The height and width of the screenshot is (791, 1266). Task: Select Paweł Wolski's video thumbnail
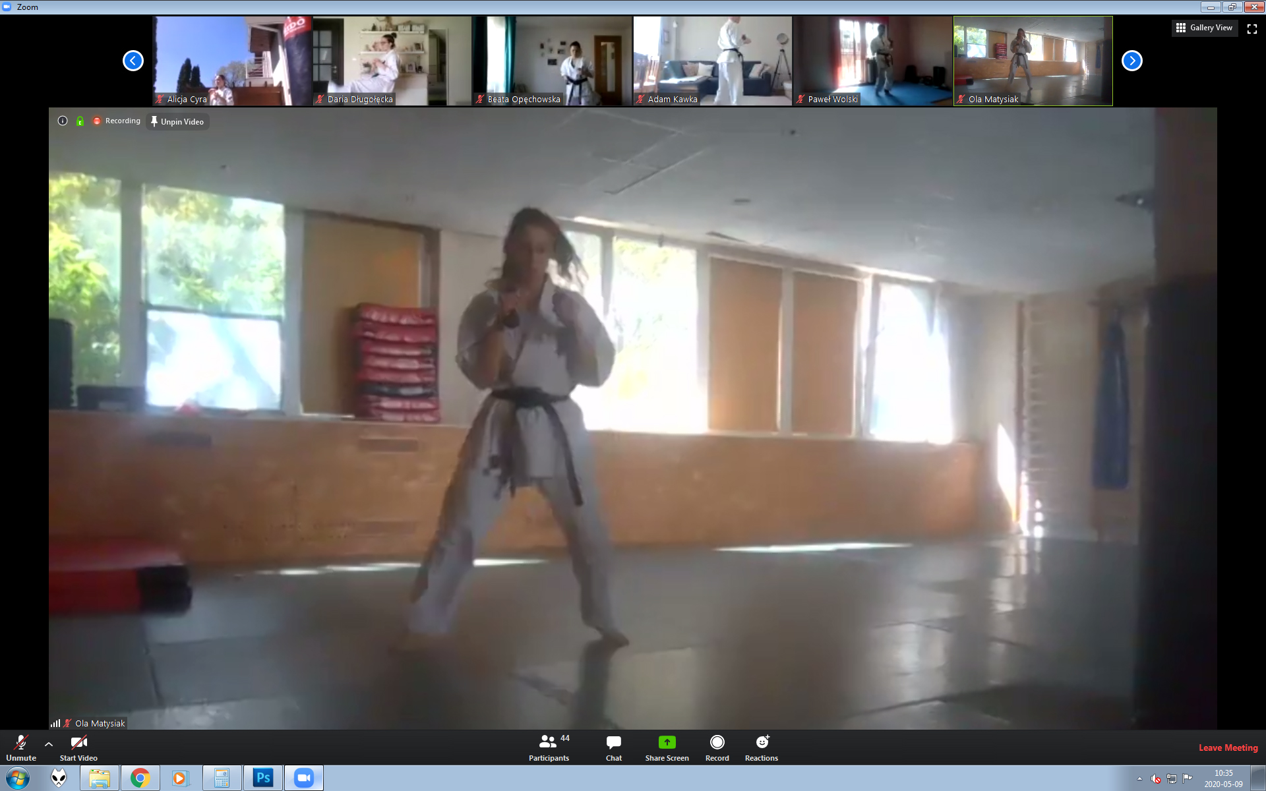(x=873, y=61)
